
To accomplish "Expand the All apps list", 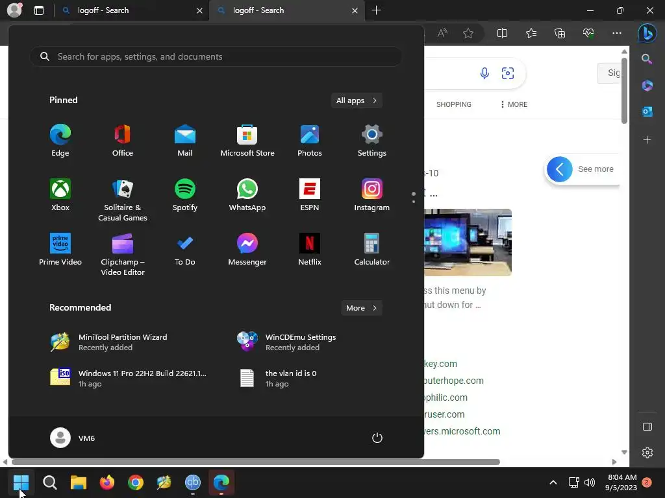I will [357, 101].
